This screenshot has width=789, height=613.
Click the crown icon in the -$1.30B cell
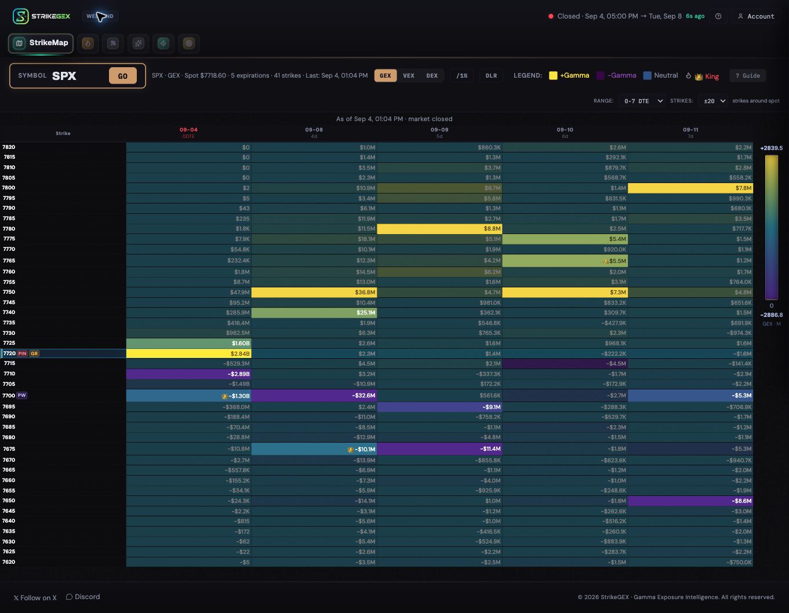coord(224,396)
